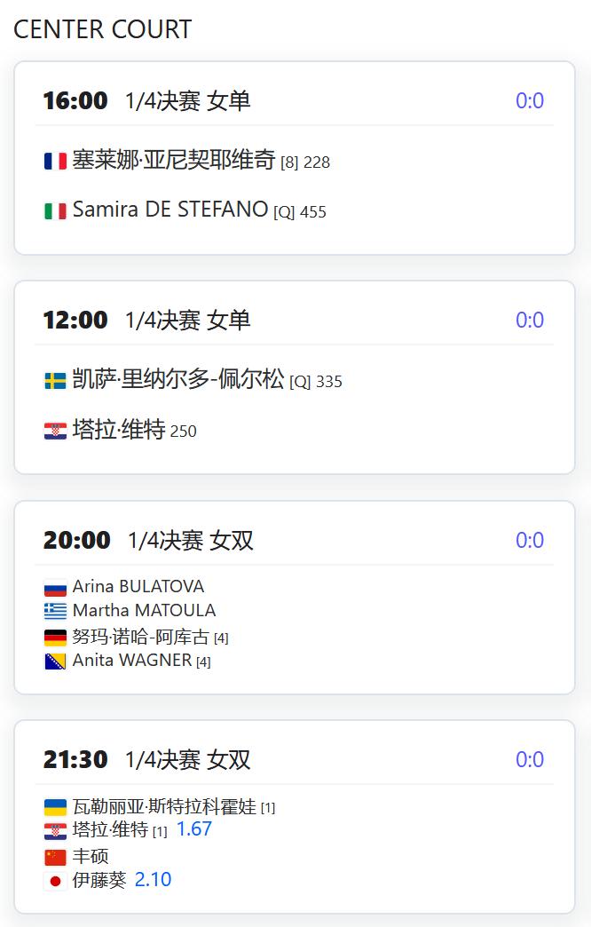Open the 0:0 score of the 16:00 match
The height and width of the screenshot is (927, 591).
(x=530, y=100)
